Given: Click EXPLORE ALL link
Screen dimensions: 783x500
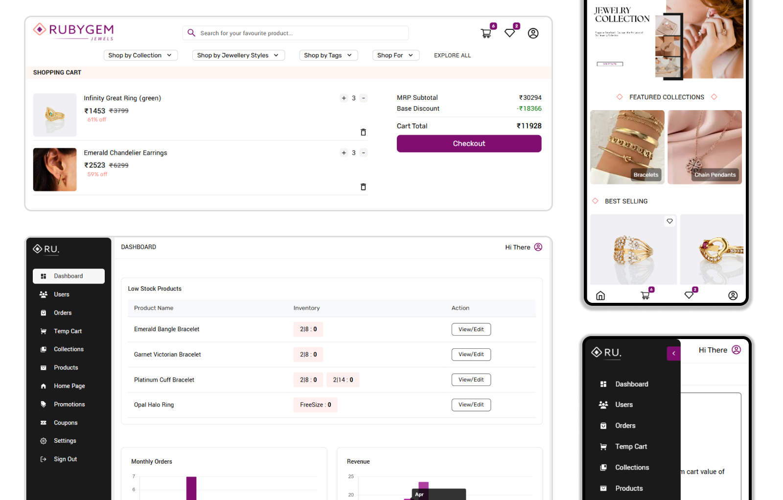Looking at the screenshot, I should [x=452, y=55].
